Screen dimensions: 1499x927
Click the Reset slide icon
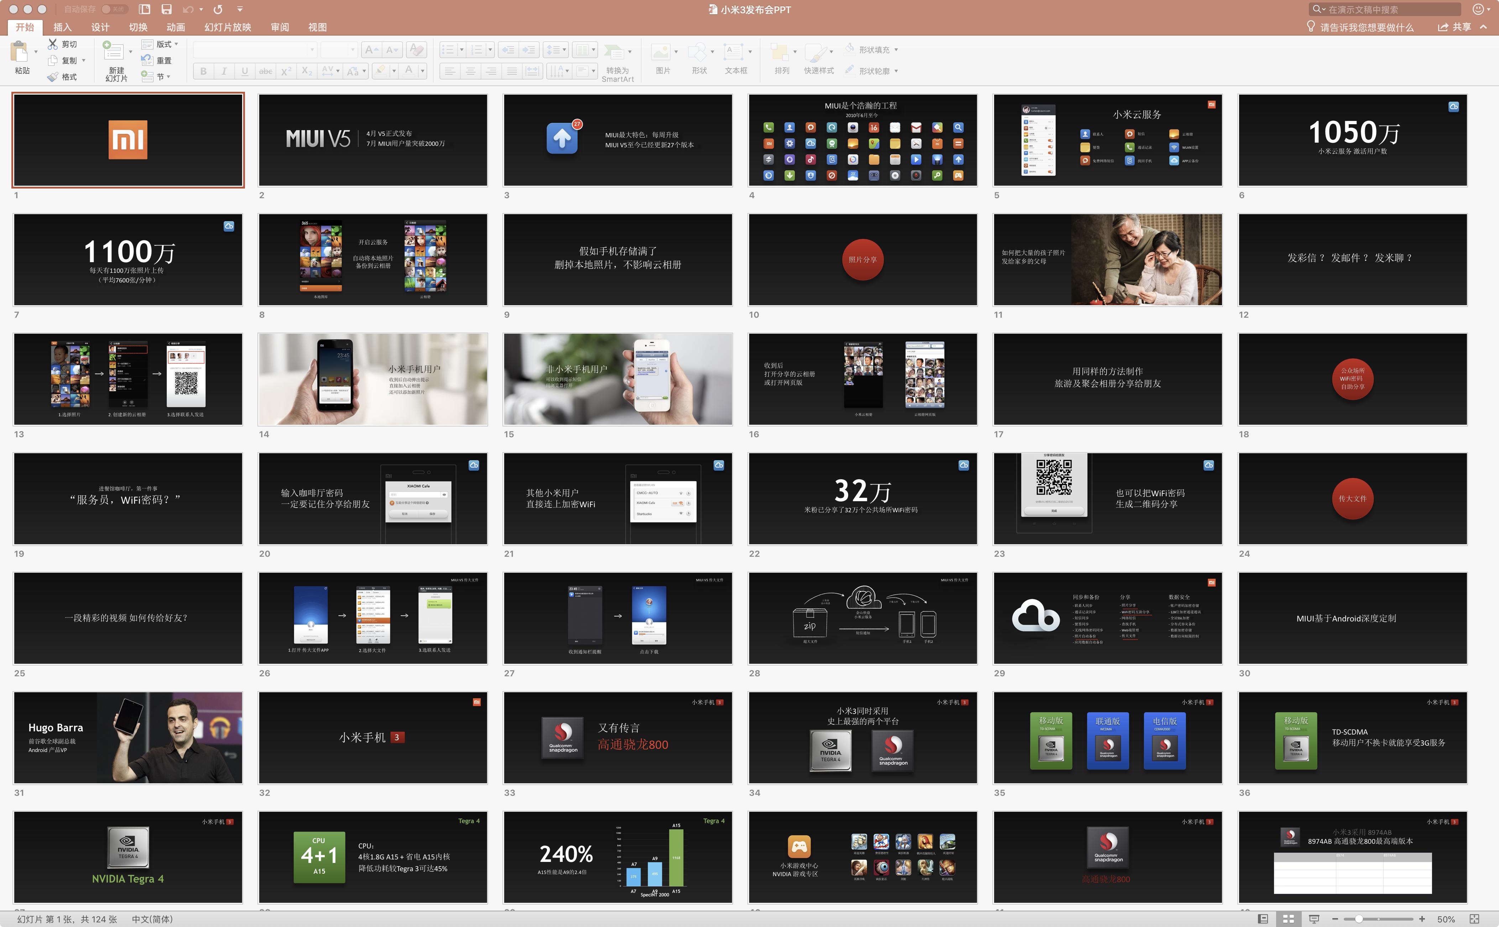pos(147,60)
